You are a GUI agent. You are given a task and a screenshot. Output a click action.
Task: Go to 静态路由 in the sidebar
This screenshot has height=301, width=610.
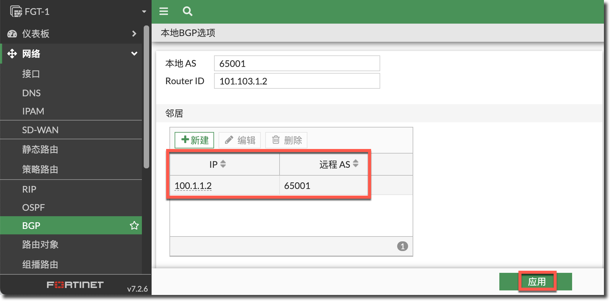click(40, 149)
